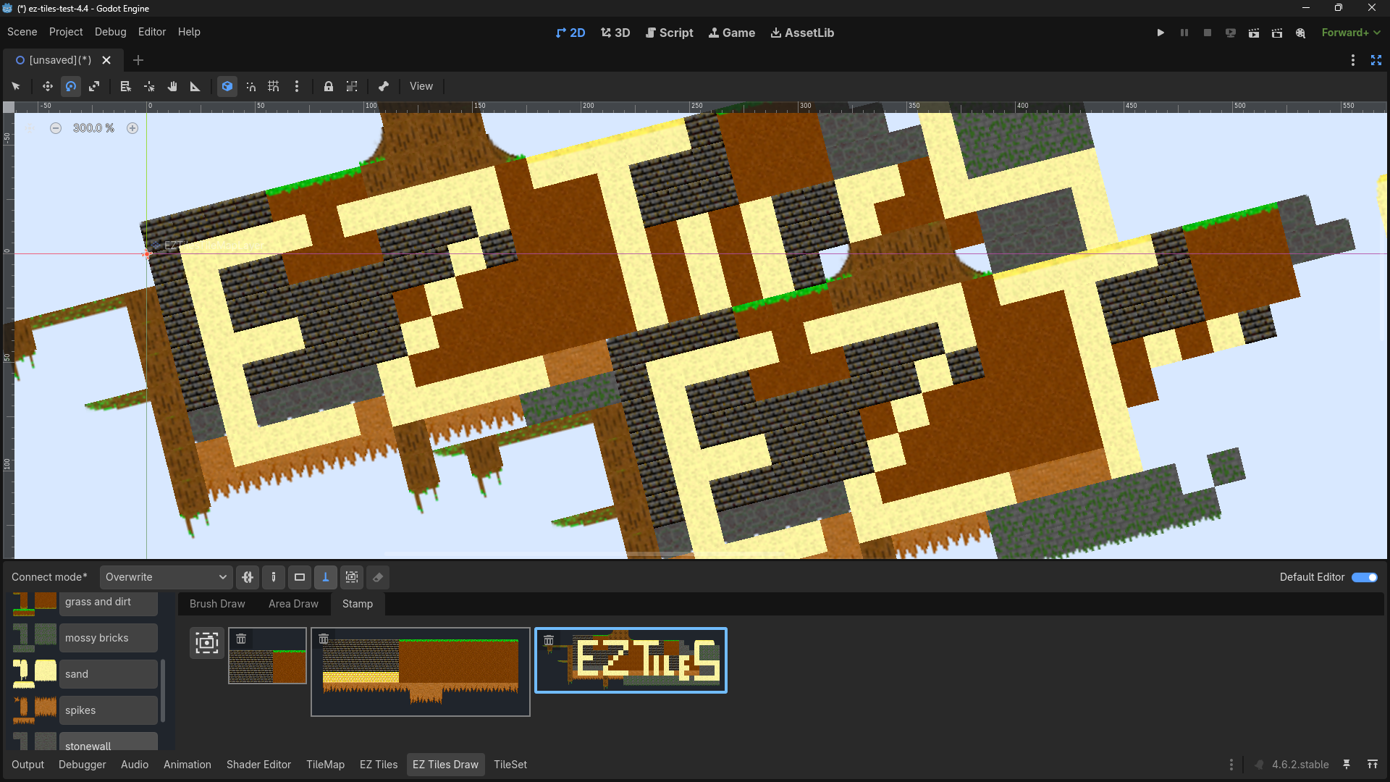Switch to the Brush Draw tab

click(x=217, y=604)
